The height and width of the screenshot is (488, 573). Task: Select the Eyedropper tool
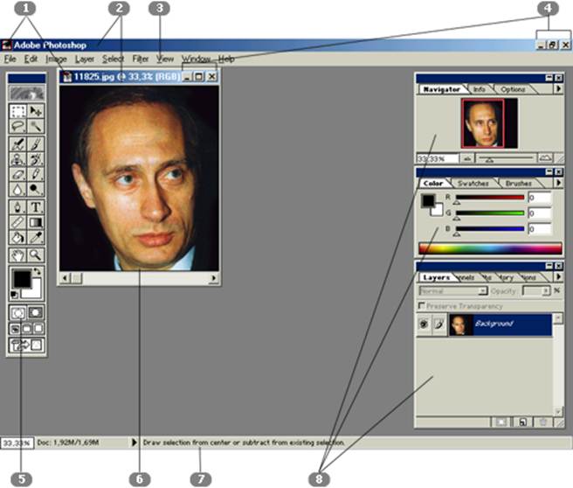pyautogui.click(x=37, y=236)
